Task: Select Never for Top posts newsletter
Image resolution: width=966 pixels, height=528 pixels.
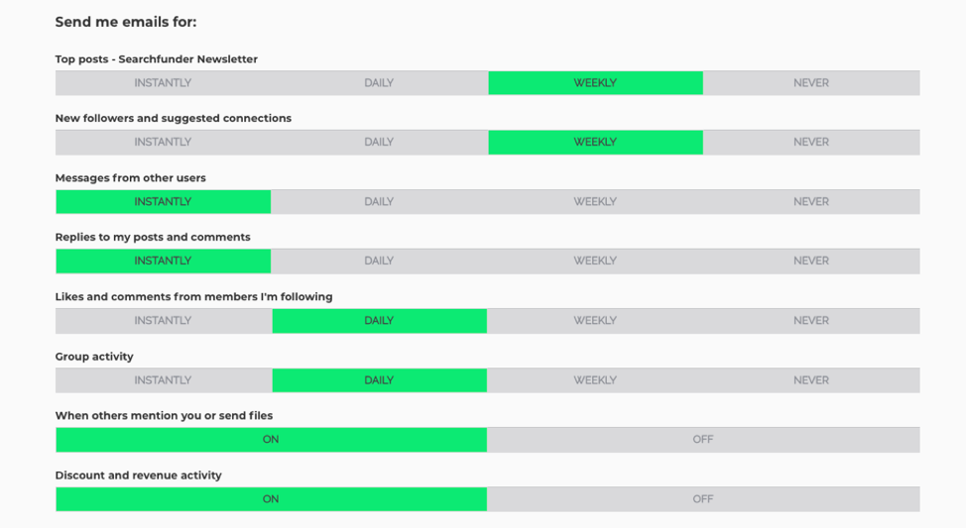Action: tap(811, 83)
